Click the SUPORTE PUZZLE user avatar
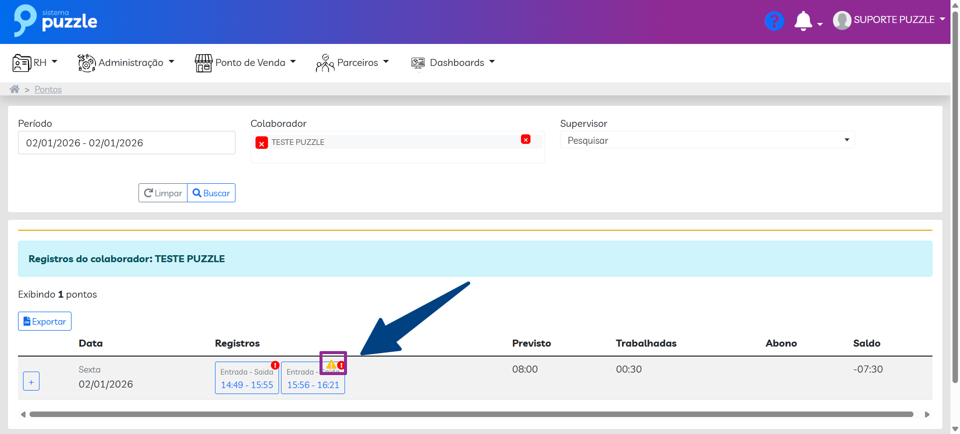Image resolution: width=960 pixels, height=434 pixels. click(842, 20)
